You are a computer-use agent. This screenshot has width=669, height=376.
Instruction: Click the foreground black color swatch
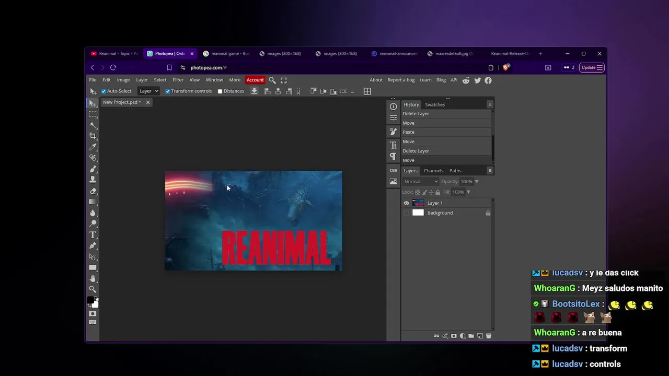point(90,301)
